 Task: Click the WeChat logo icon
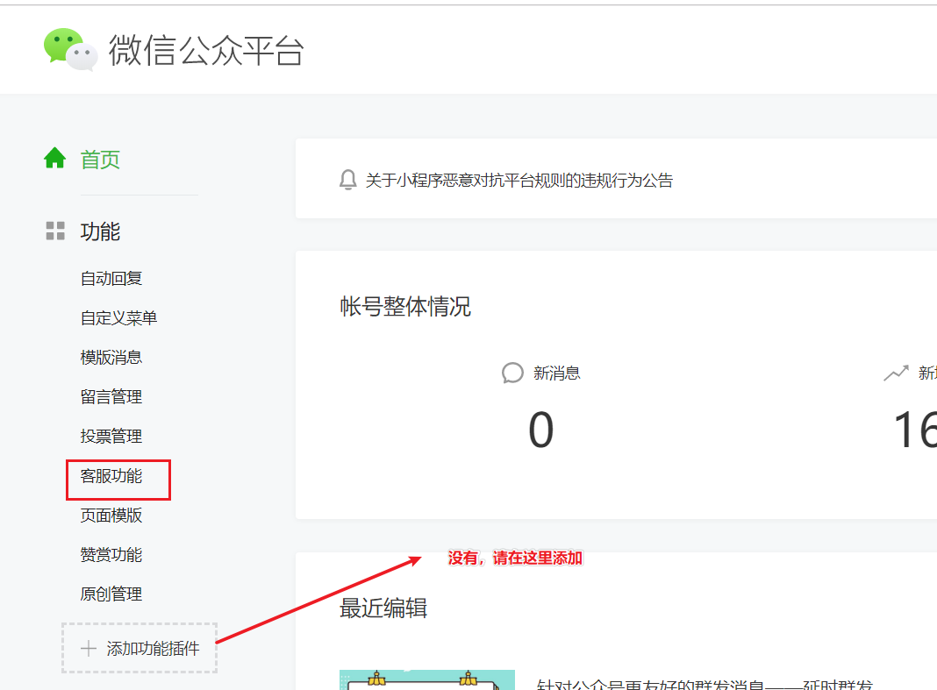[70, 50]
